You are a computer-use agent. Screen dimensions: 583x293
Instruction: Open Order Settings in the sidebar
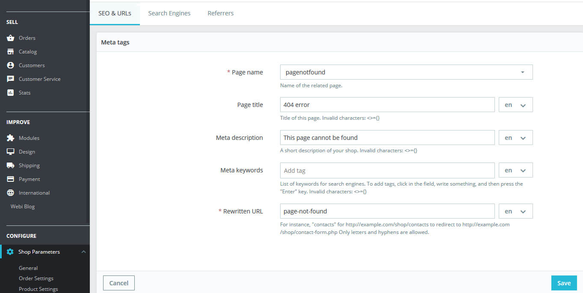36,278
